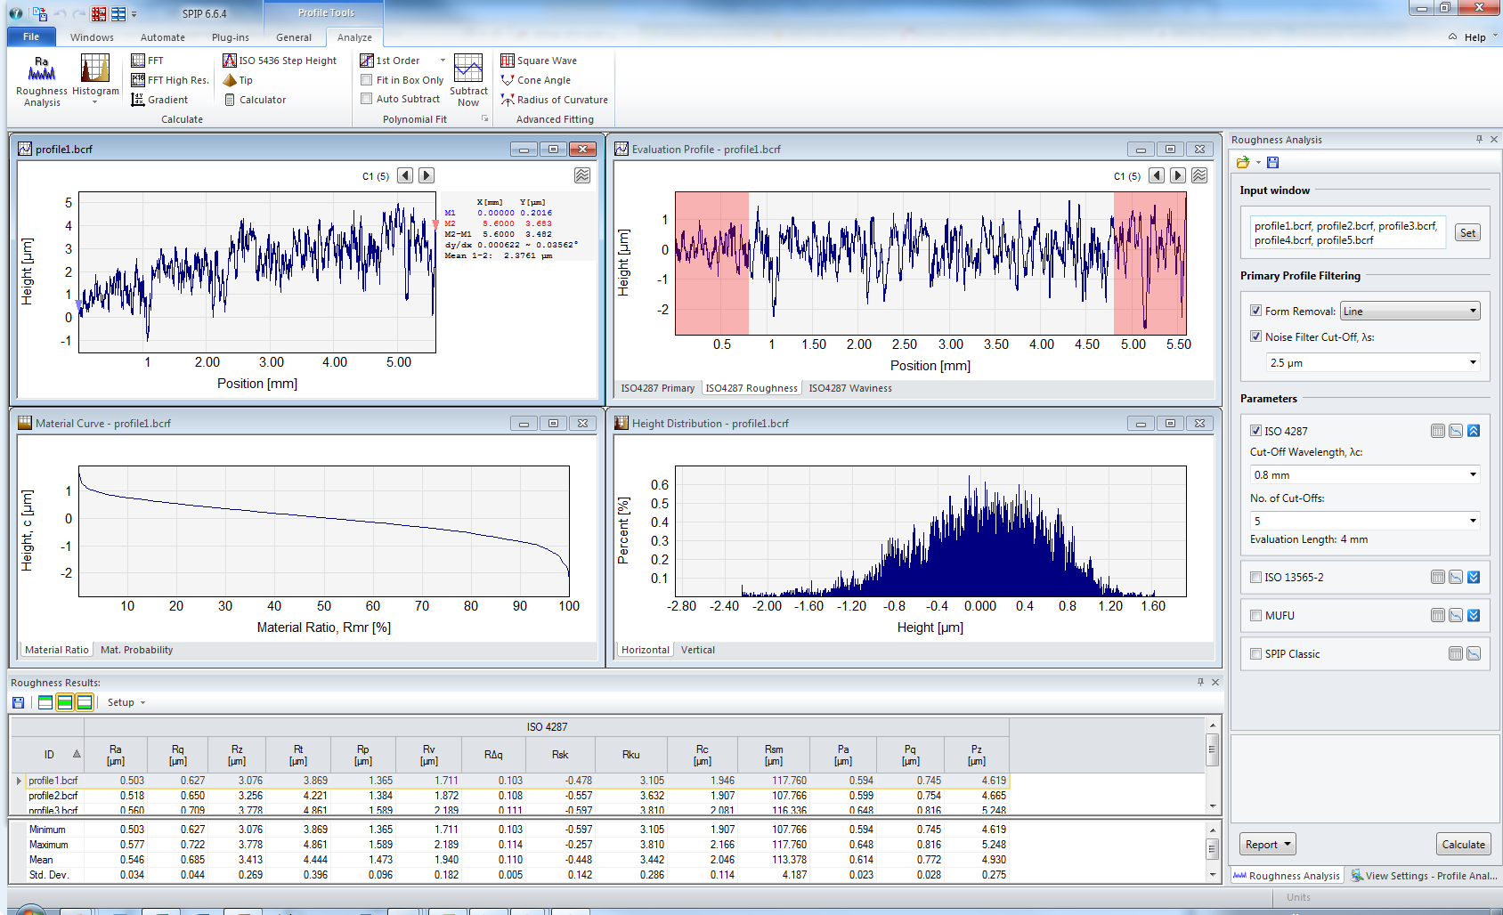Open the Histogram tool
This screenshot has height=915, width=1503.
[x=95, y=79]
